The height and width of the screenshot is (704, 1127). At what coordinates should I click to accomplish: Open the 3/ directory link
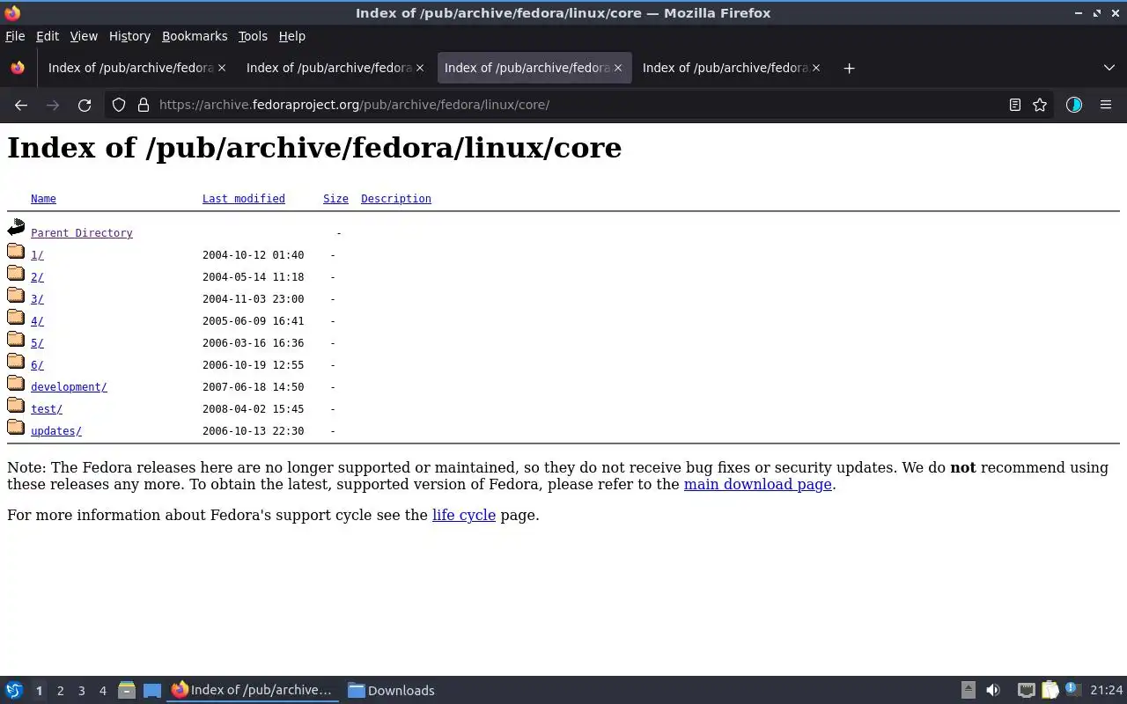point(37,299)
